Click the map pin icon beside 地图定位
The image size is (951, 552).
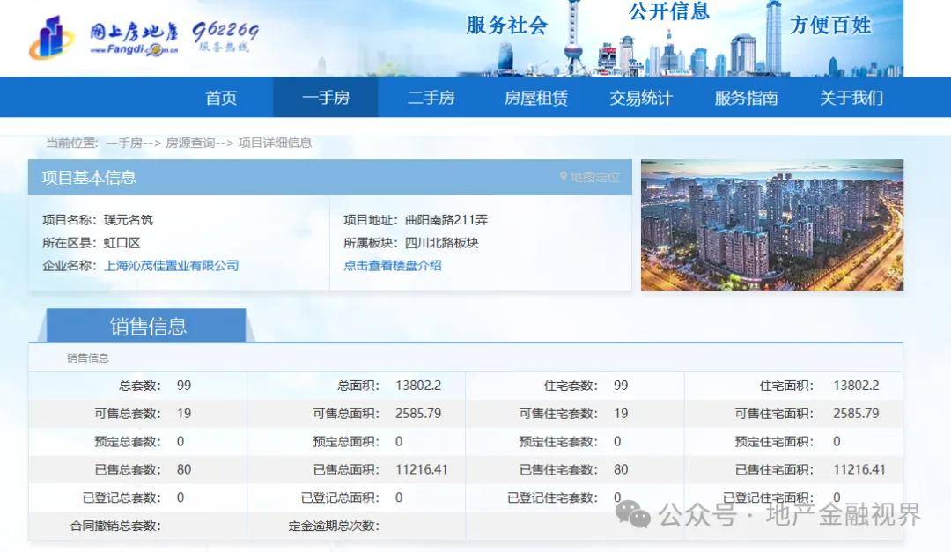tap(564, 177)
